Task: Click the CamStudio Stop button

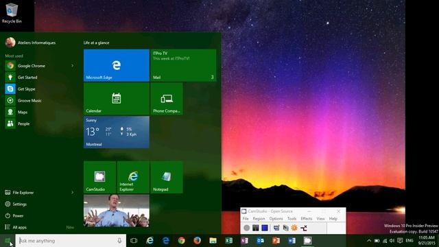Action: pyautogui.click(x=265, y=228)
